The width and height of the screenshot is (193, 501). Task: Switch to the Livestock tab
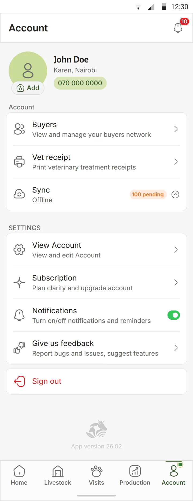click(58, 476)
